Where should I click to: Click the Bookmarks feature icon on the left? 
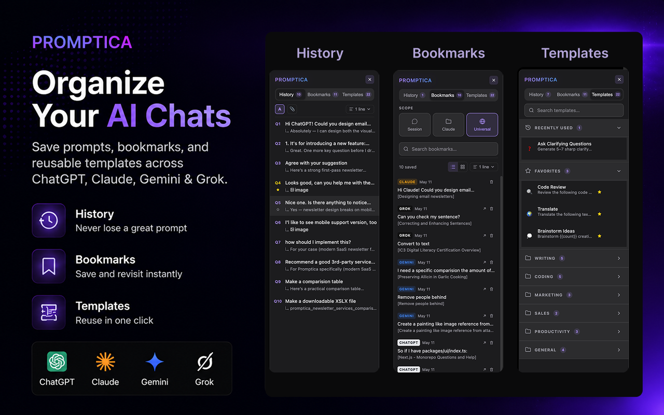pos(49,266)
